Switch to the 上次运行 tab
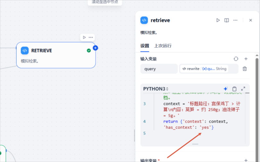Screen dimensions: 260x162 163,46
